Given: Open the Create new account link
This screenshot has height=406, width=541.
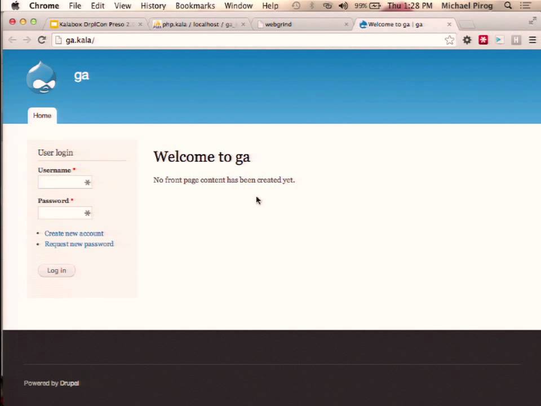Looking at the screenshot, I should (x=74, y=233).
